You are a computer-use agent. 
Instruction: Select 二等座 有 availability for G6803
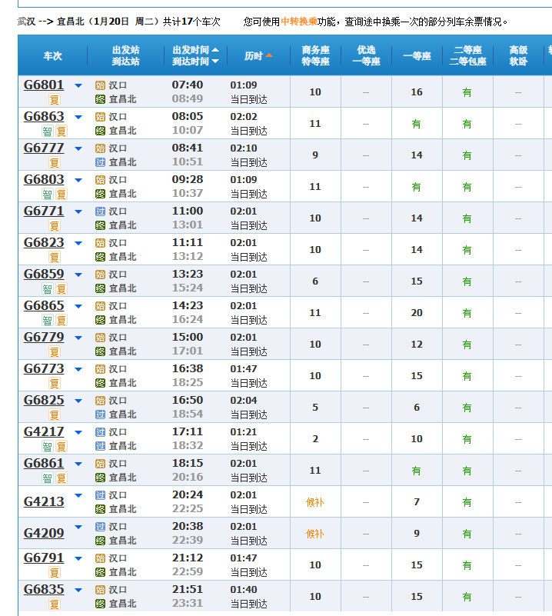pyautogui.click(x=467, y=187)
